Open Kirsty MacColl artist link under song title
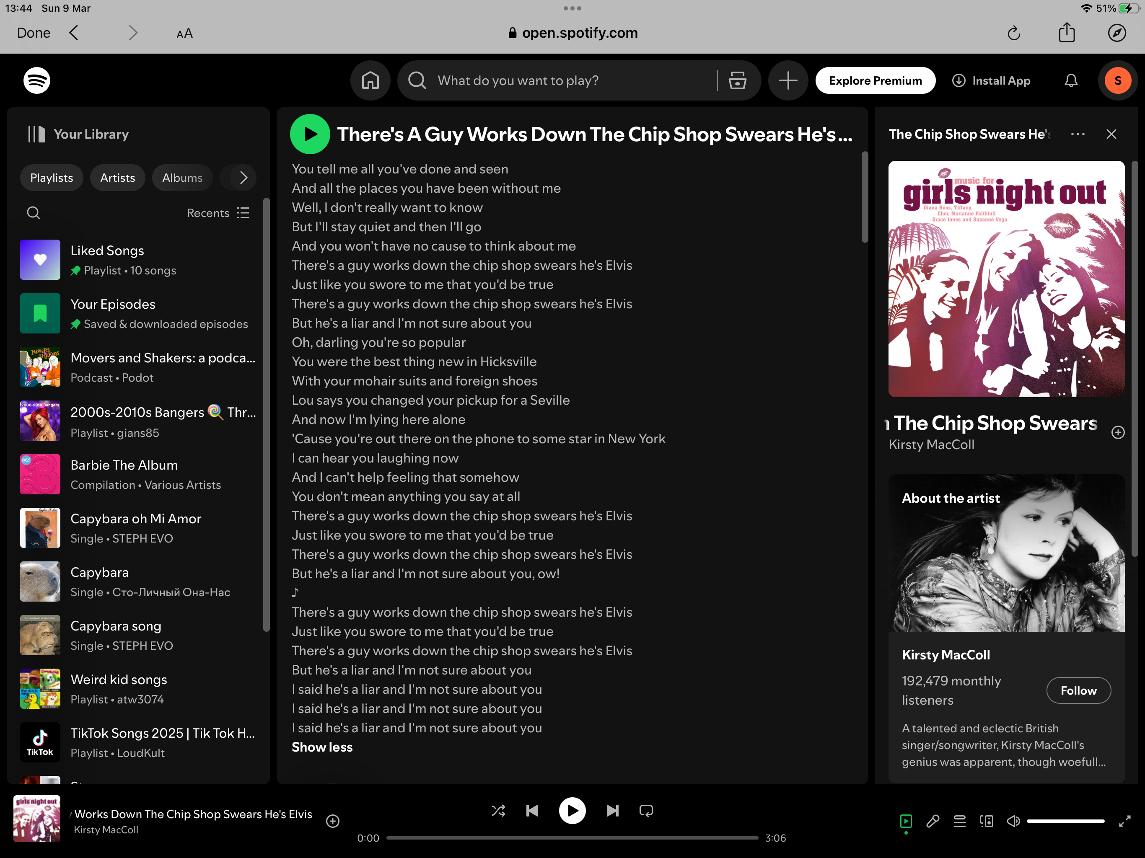This screenshot has height=858, width=1145. coord(931,445)
